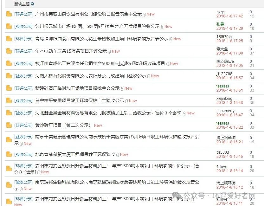
Task: Open thread 北京宣威科贸大厦工程项目竣工环保验收
Action: pos(75,154)
